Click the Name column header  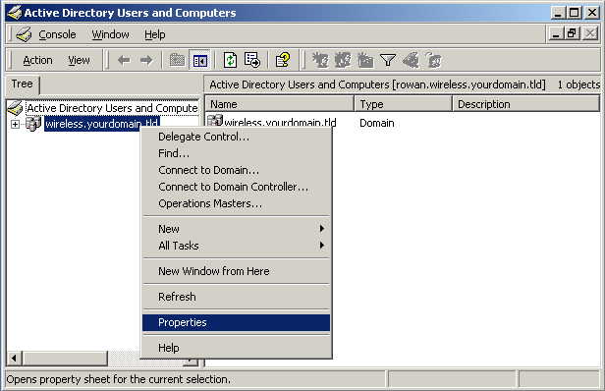pyautogui.click(x=280, y=104)
